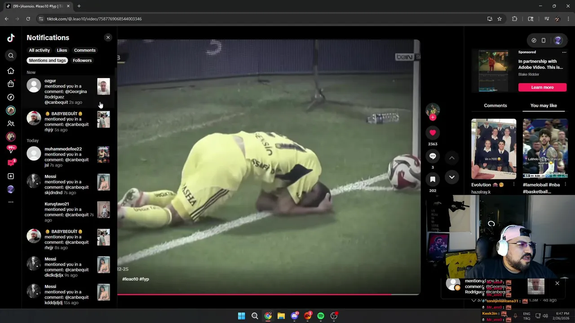This screenshot has width=575, height=323.
Task: Go to the previous video arrow
Action: [x=452, y=158]
